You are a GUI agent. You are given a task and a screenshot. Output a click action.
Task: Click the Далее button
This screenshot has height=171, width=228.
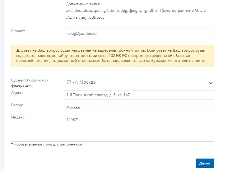coord(205,163)
